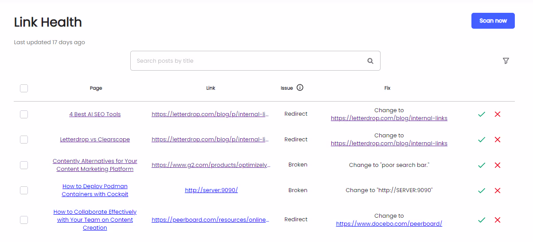Check the 4 Best AI SEO Tools row
The height and width of the screenshot is (242, 533).
click(x=24, y=114)
